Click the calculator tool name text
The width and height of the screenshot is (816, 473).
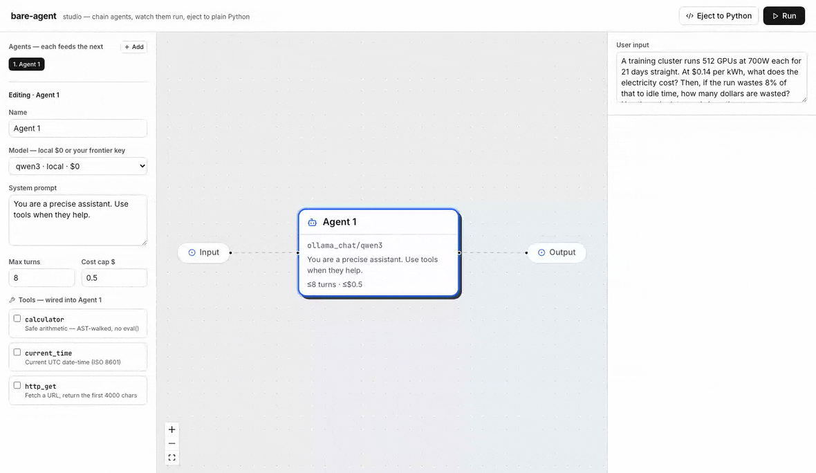[x=45, y=319]
